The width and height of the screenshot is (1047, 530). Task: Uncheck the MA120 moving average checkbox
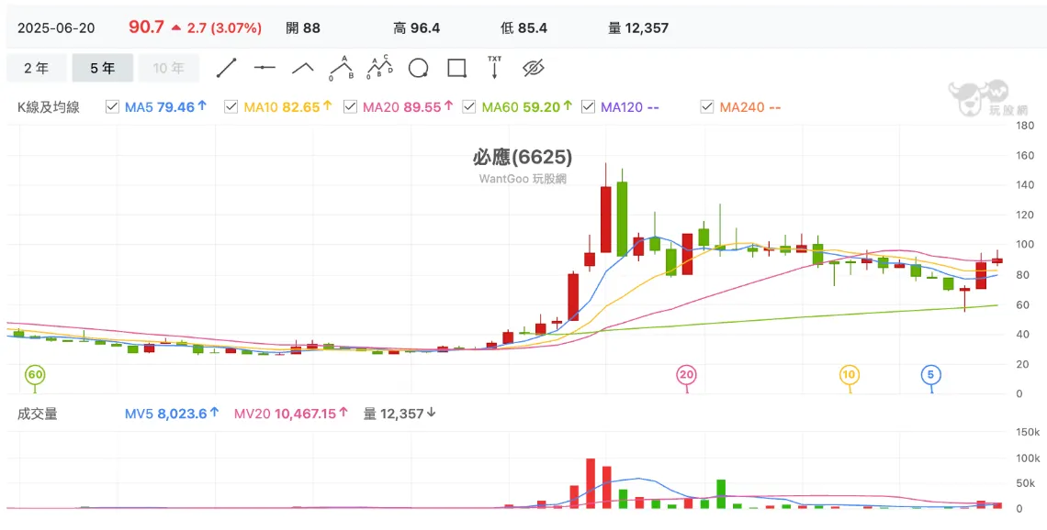[x=588, y=106]
